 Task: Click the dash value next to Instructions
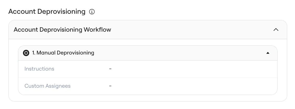click(x=110, y=69)
